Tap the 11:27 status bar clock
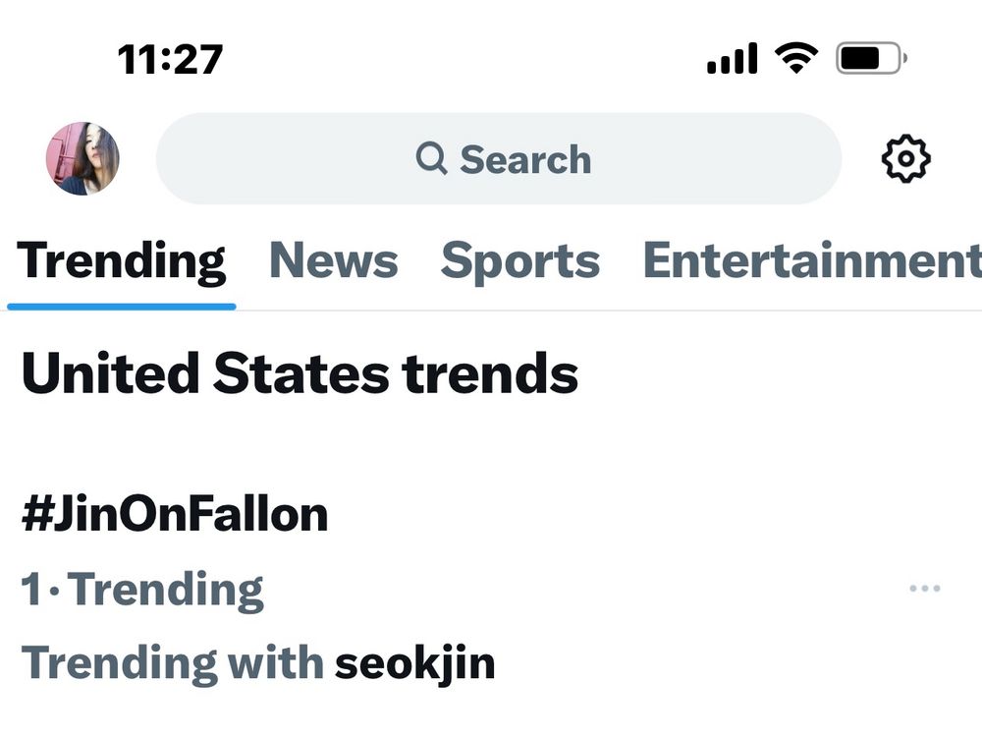This screenshot has height=739, width=982. (x=170, y=60)
